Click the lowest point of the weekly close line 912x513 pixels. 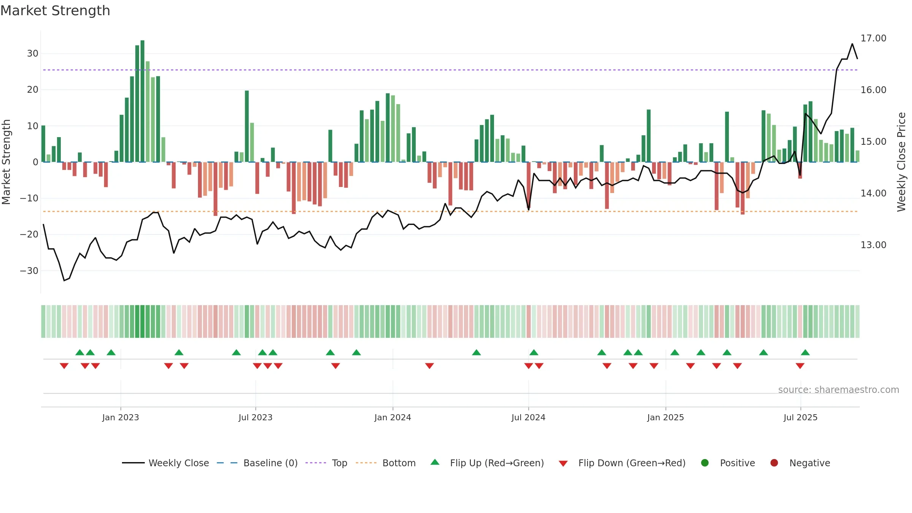(x=64, y=280)
